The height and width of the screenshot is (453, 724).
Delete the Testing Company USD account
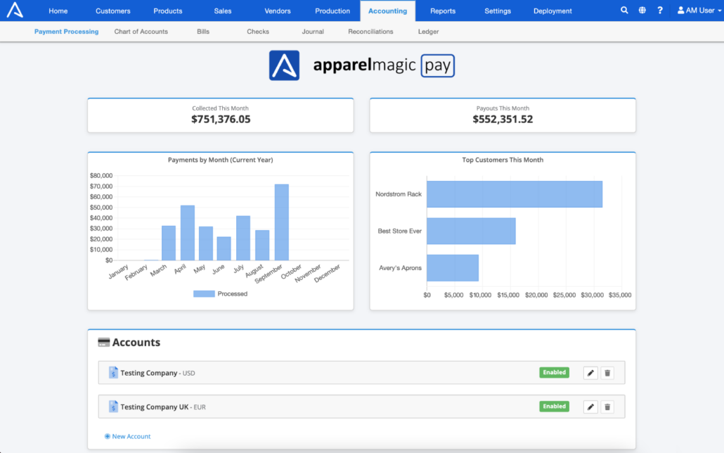pos(608,373)
